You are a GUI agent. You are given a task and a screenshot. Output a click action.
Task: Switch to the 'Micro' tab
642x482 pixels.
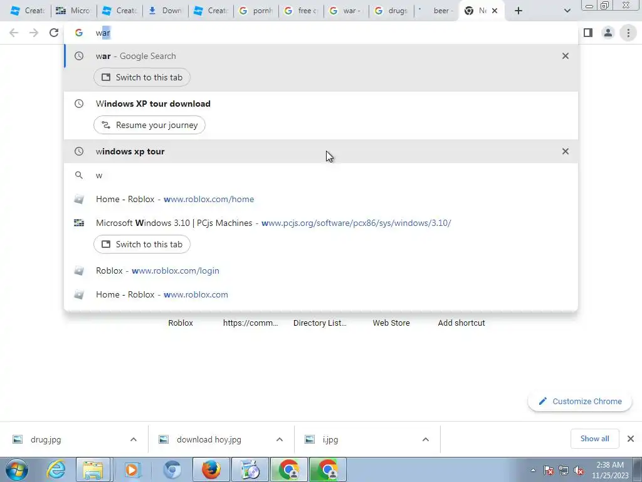tap(74, 11)
